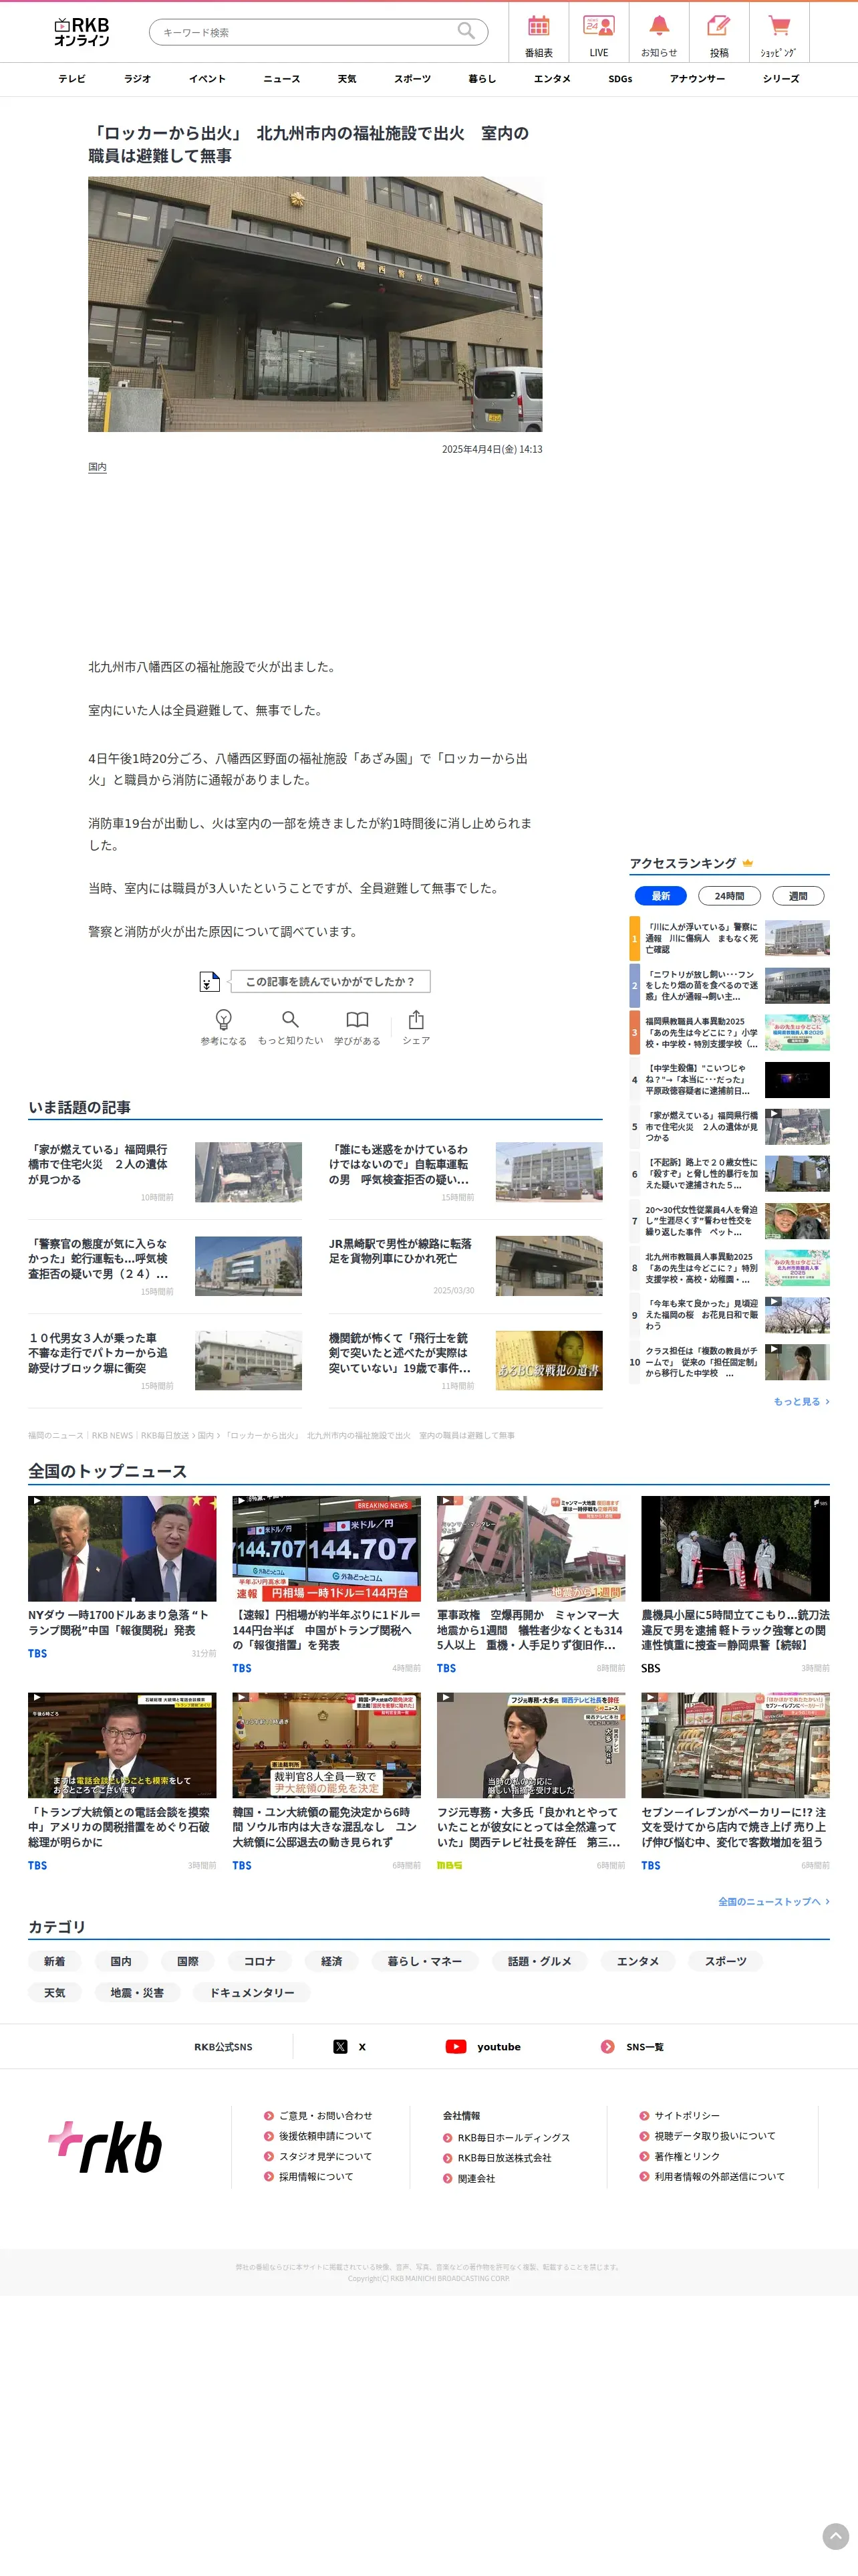Select the コロナ category pill
Image resolution: width=858 pixels, height=2576 pixels.
260,1961
